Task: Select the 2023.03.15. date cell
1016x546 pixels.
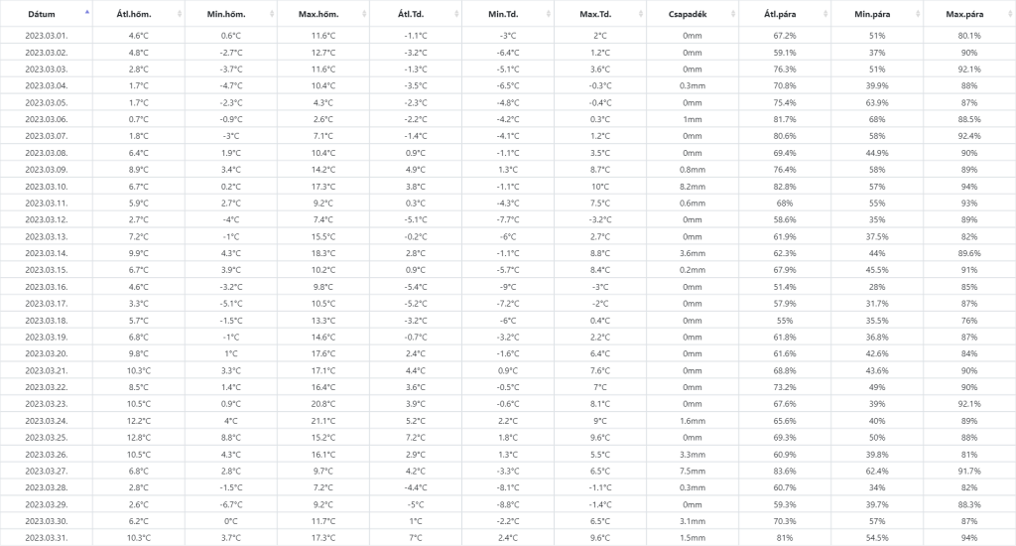Action: (x=47, y=269)
